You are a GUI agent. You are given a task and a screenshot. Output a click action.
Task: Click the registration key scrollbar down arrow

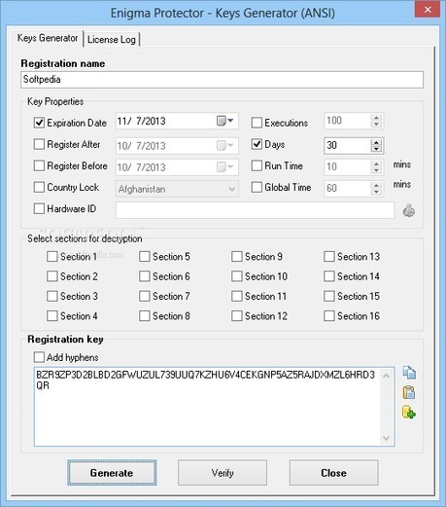pyautogui.click(x=386, y=438)
